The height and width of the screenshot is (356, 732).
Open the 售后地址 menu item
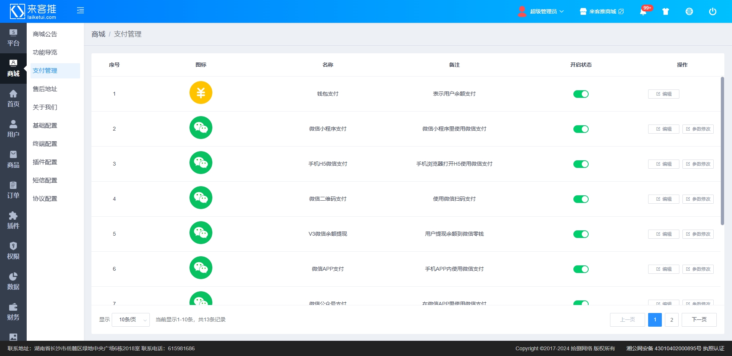(x=45, y=89)
